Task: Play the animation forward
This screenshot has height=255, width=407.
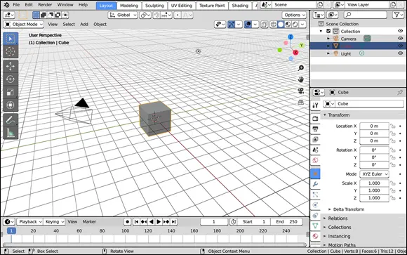Action: (159, 222)
